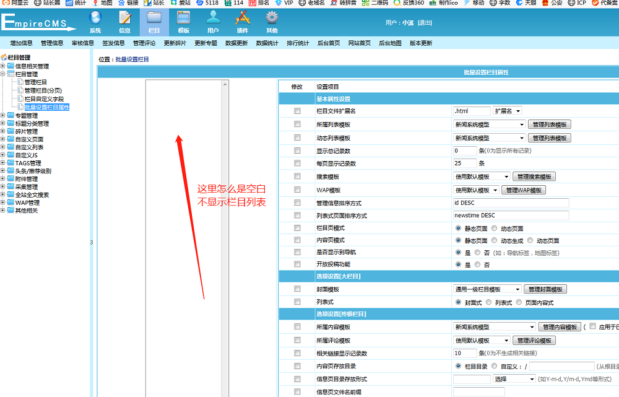
Task: Click the 用户 person icon
Action: pyautogui.click(x=213, y=18)
